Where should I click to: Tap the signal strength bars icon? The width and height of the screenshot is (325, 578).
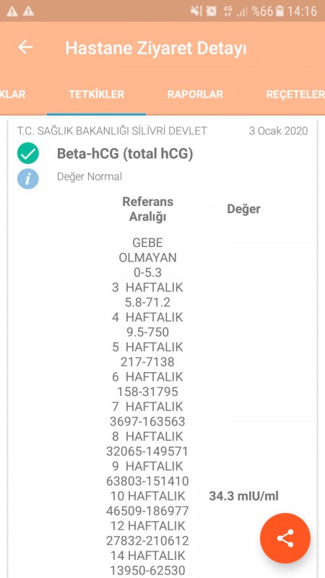click(242, 12)
